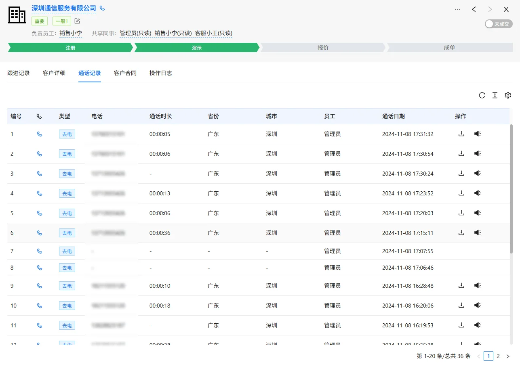This screenshot has height=377, width=520.
Task: Click the phone icon in row 7
Action: coord(39,251)
